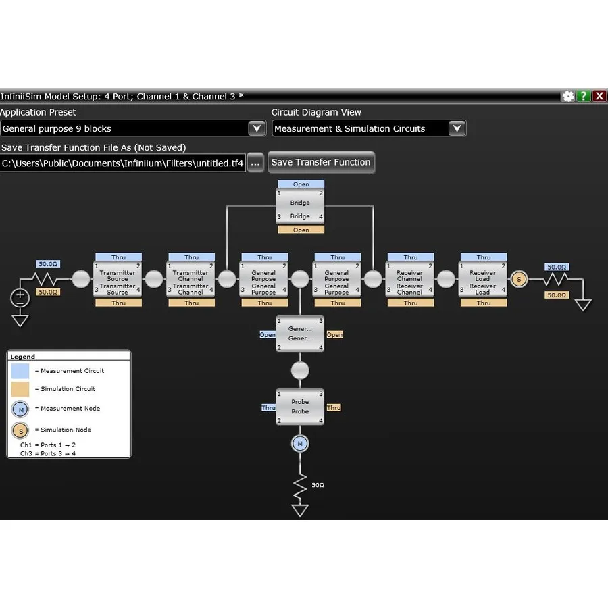This screenshot has height=608, width=608.
Task: Open the Circuit Diagram View dropdown
Action: [457, 128]
